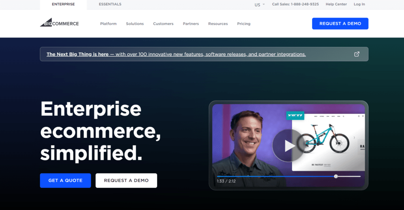Switch to the Essentials tab

(110, 4)
